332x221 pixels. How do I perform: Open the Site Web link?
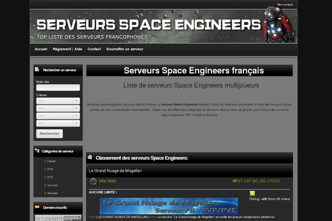107,181
